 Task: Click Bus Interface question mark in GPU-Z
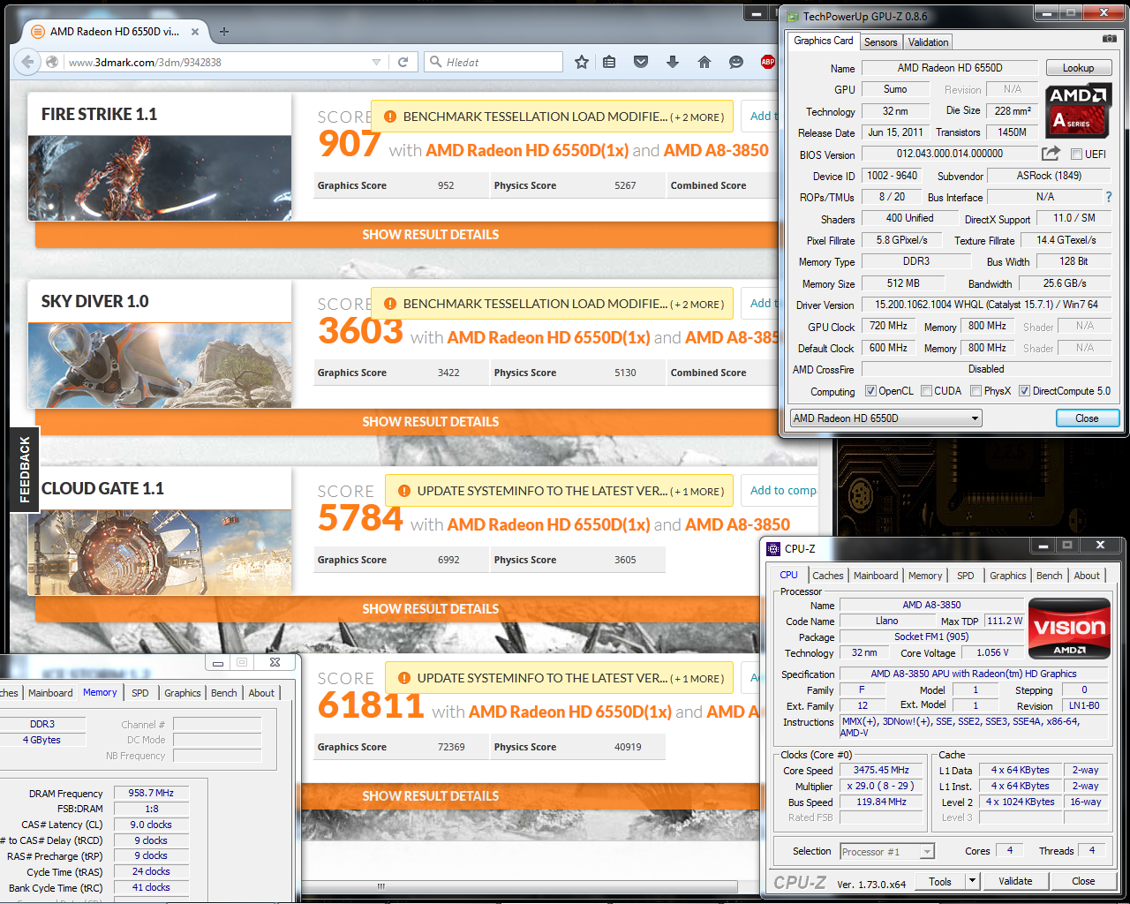(x=1109, y=197)
